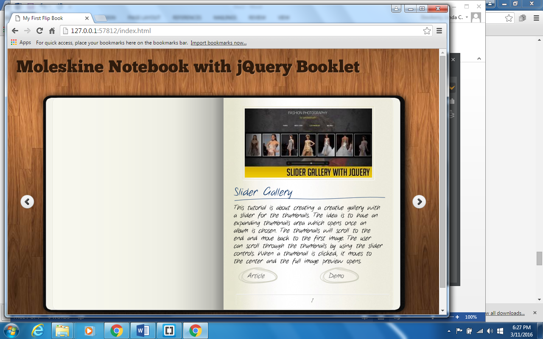Viewport: 543px width, 339px height.
Task: Bookmark this page with the star icon
Action: [427, 31]
